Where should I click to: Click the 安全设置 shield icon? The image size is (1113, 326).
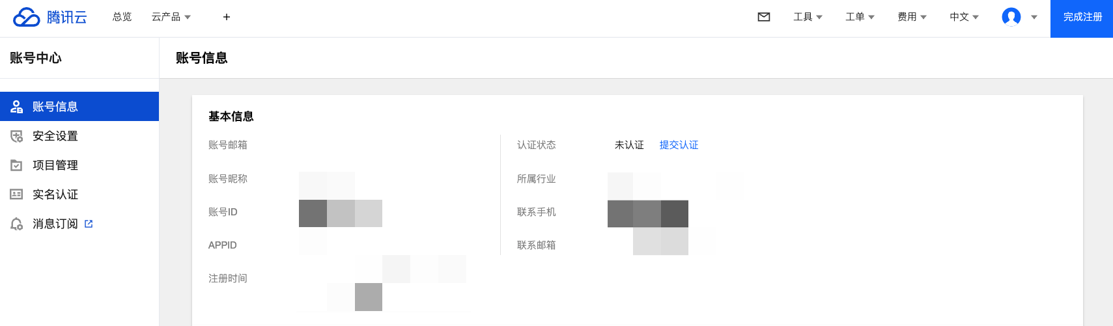pyautogui.click(x=17, y=136)
